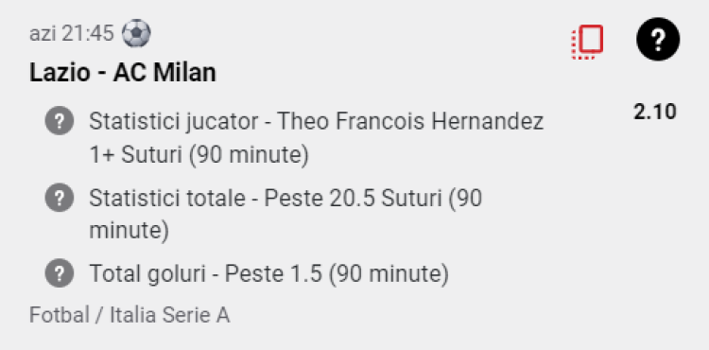This screenshot has height=350, width=709.
Task: Open info icon beside Theo Hernandez statistic
Action: 60,121
